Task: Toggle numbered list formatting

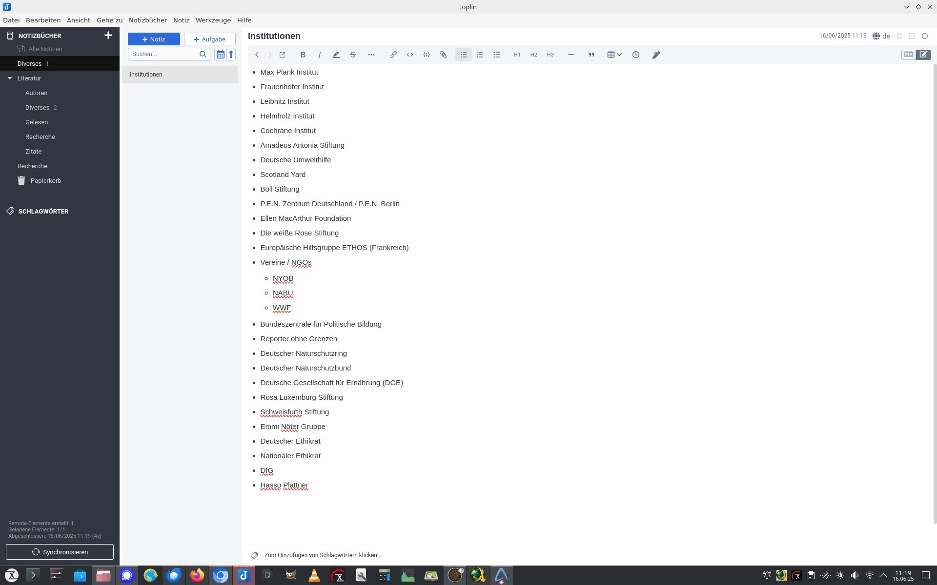Action: [x=480, y=55]
